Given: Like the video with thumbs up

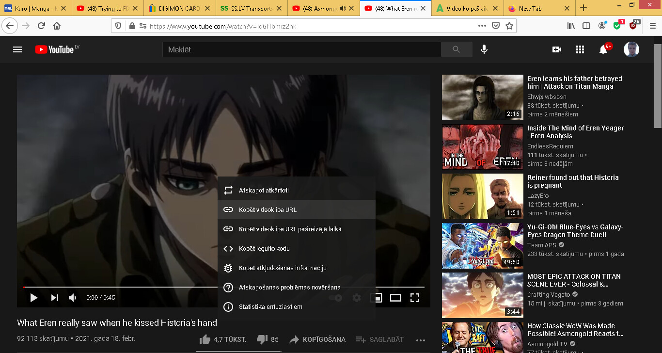Looking at the screenshot, I should (205, 339).
